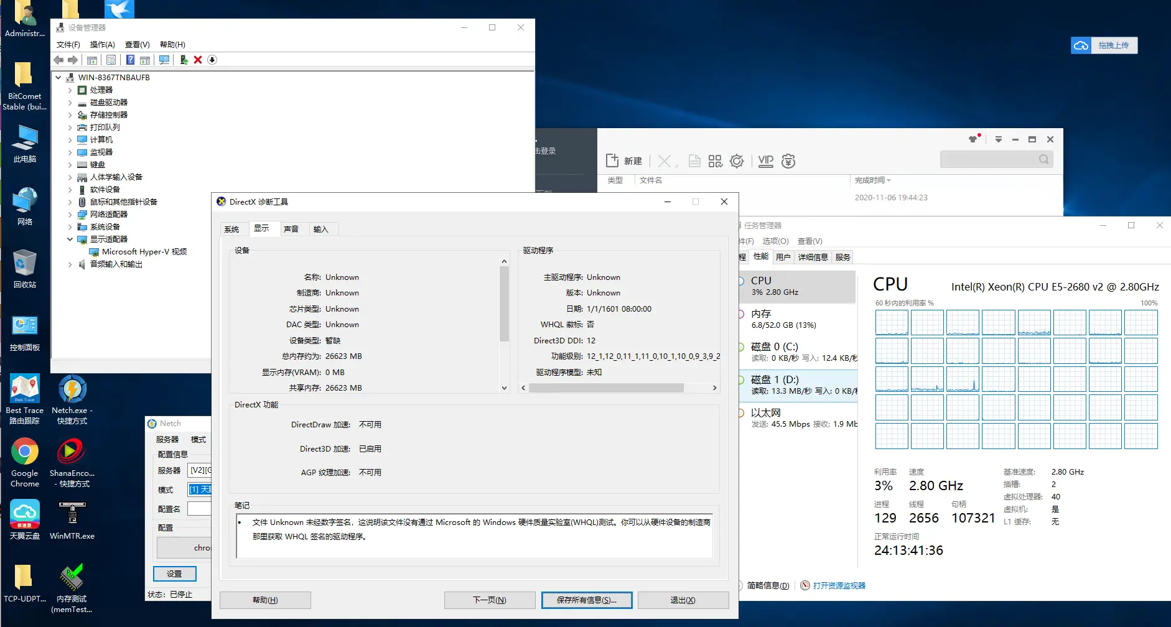The width and height of the screenshot is (1171, 627).
Task: Click the driver info horizontal scrollbar thumb
Action: 606,388
